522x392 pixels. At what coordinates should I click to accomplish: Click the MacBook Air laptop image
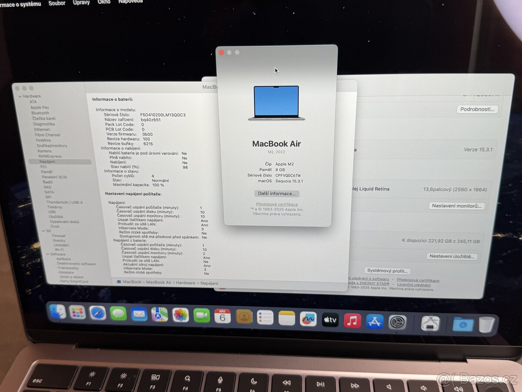(x=276, y=103)
